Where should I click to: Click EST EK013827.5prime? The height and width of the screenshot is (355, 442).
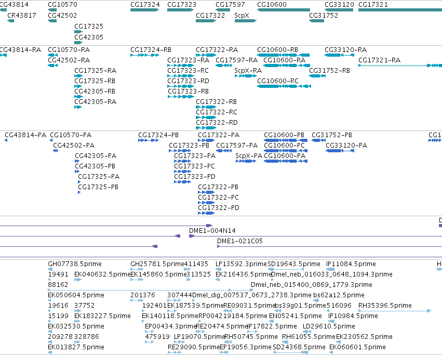tap(76, 347)
